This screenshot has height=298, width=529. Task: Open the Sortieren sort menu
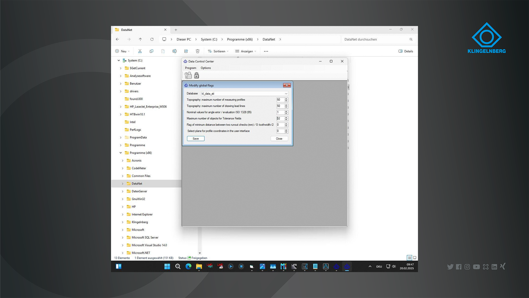tap(218, 51)
